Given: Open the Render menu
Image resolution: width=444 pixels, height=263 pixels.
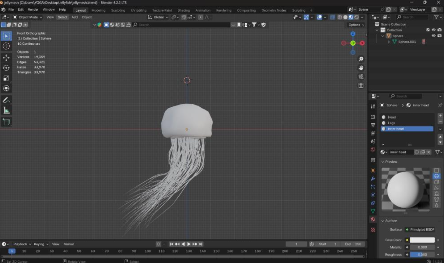Looking at the screenshot, I should pyautogui.click(x=33, y=10).
